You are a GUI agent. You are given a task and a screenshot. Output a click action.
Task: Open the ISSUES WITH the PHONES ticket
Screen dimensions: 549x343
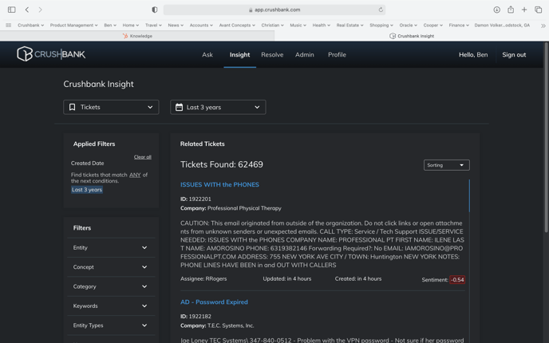pyautogui.click(x=219, y=184)
